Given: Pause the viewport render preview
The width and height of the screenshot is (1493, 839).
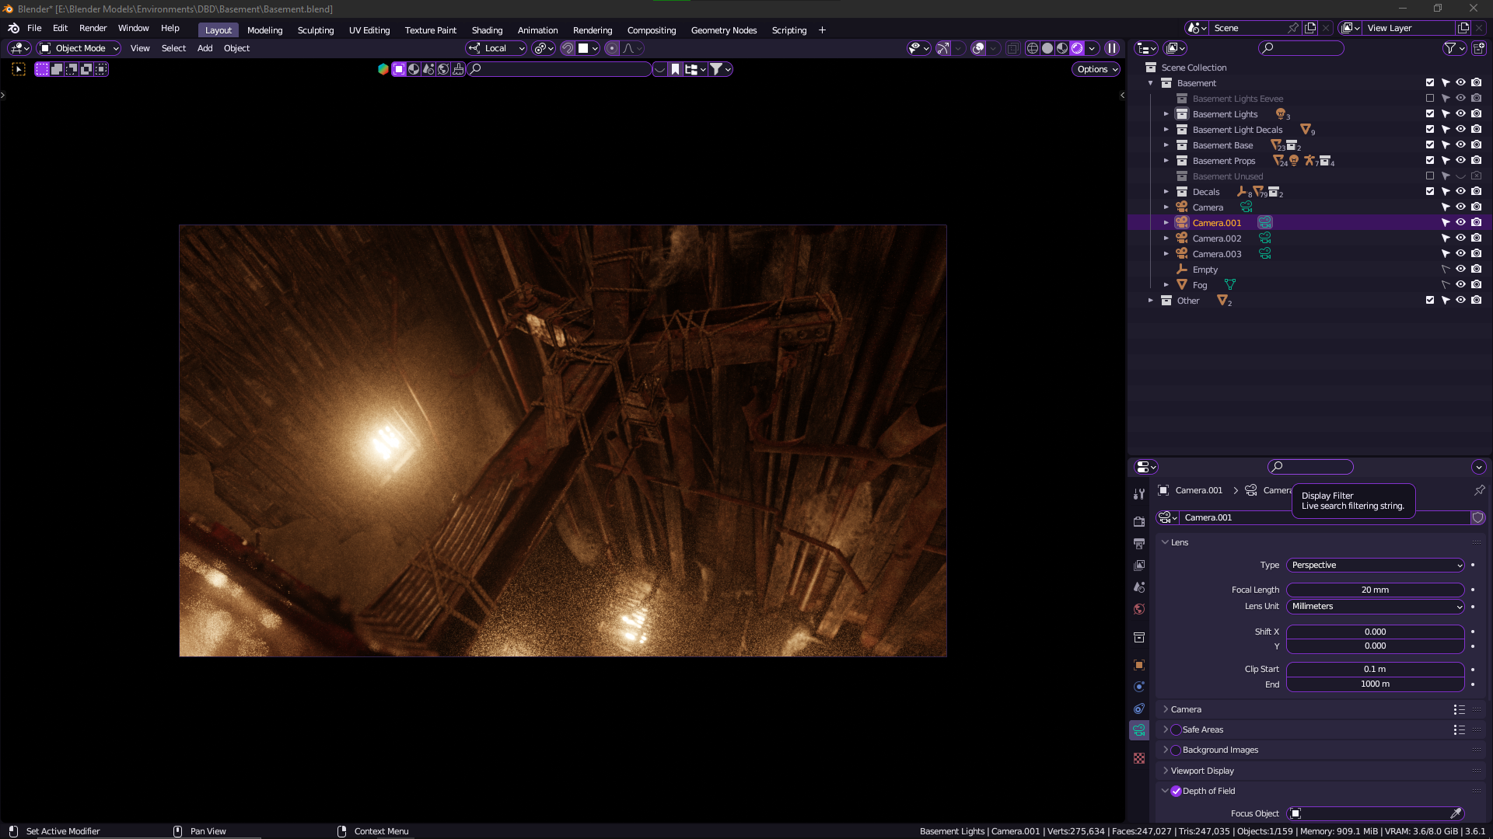Looking at the screenshot, I should (1113, 48).
